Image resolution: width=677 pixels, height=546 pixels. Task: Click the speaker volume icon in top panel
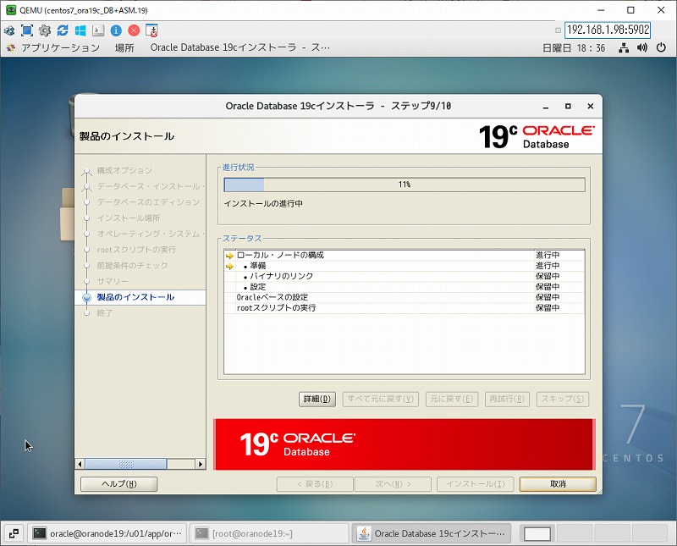click(x=642, y=47)
